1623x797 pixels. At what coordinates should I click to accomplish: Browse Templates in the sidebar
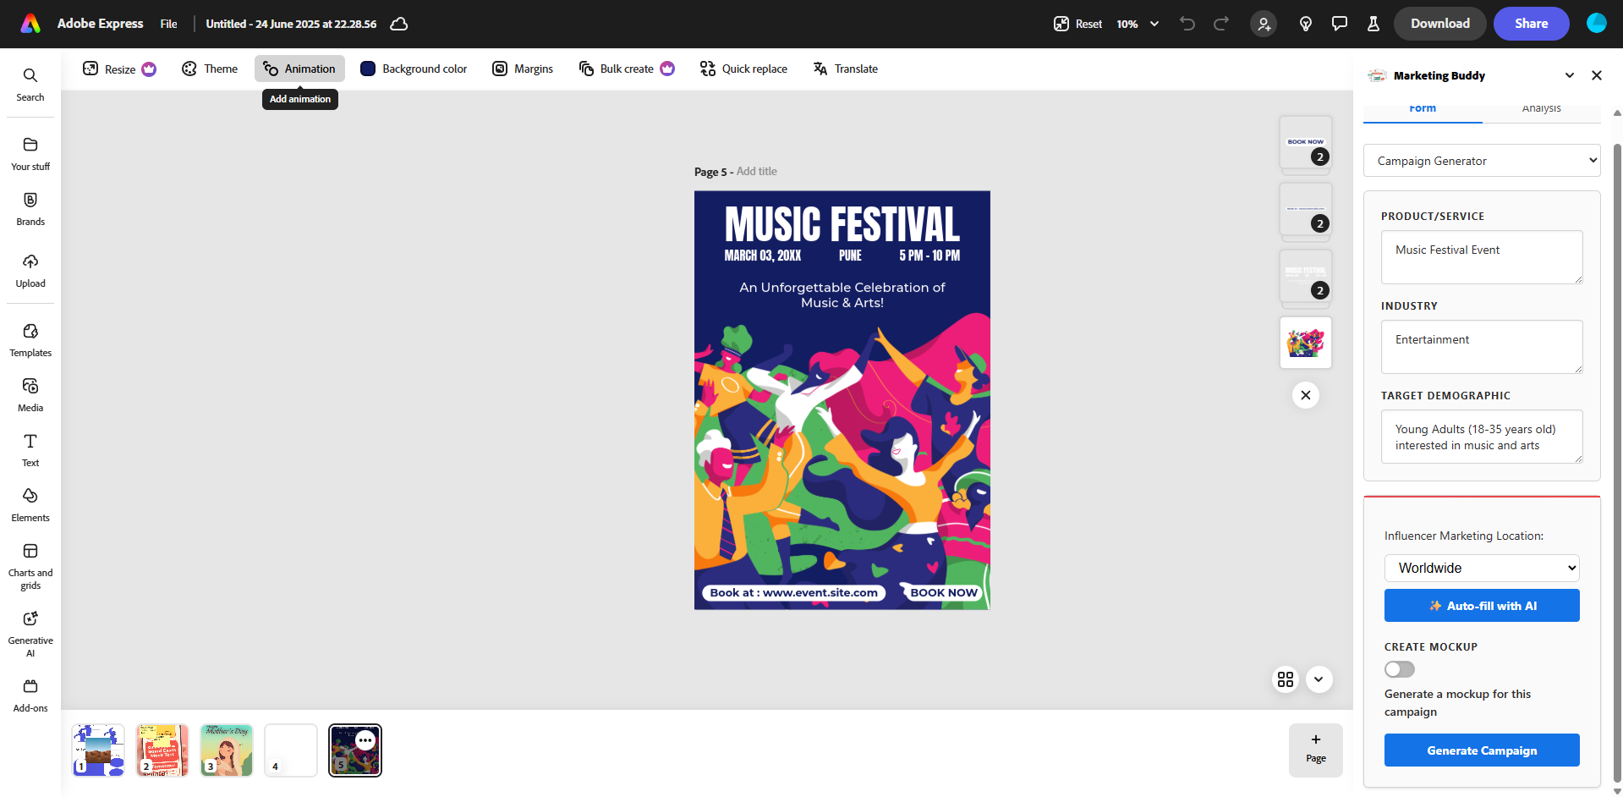[30, 340]
